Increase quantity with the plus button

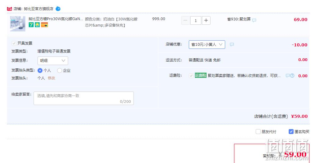click(206, 20)
